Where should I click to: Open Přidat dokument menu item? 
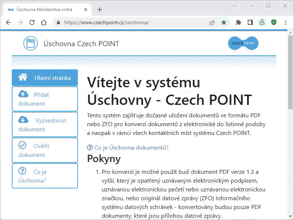(45, 99)
